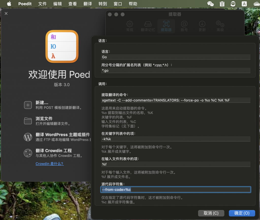Click the 提取翻译的命令 label

point(115,95)
